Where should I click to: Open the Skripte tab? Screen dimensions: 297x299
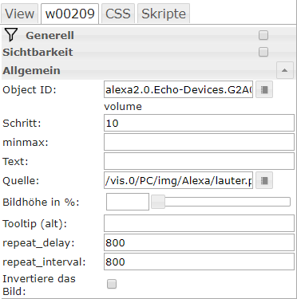(164, 14)
